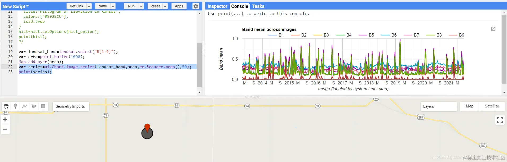Place cursor on line 20 area buffer code

pos(52,57)
